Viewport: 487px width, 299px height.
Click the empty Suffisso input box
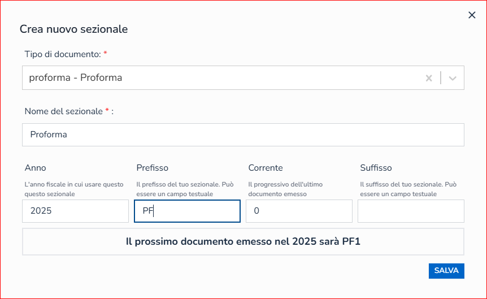point(411,211)
